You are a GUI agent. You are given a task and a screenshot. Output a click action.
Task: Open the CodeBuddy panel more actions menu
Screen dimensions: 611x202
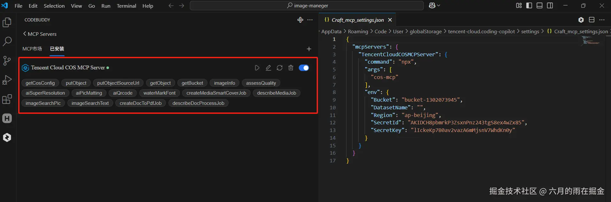310,20
